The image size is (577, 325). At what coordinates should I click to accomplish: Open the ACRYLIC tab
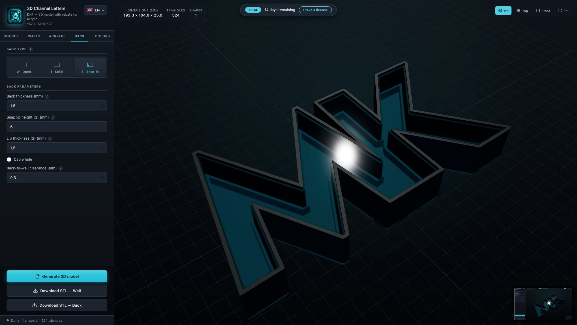[x=57, y=36]
